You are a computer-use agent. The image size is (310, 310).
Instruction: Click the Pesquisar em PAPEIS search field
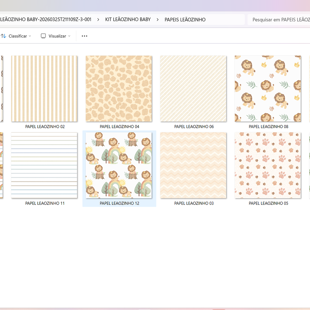(280, 20)
